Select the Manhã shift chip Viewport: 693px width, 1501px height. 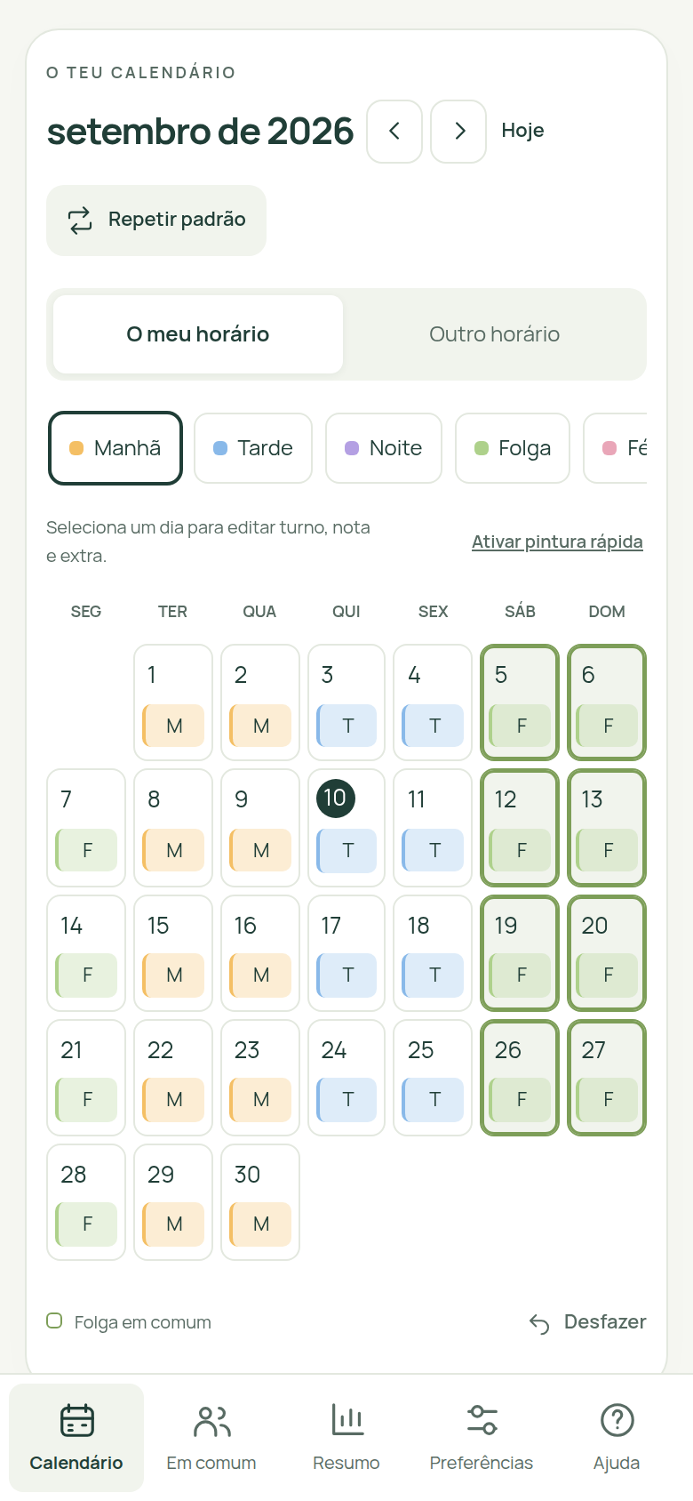click(115, 448)
